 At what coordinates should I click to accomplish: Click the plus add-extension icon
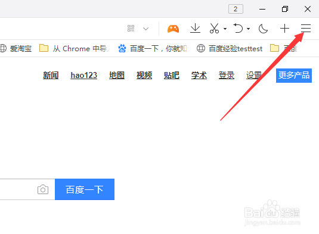click(284, 28)
